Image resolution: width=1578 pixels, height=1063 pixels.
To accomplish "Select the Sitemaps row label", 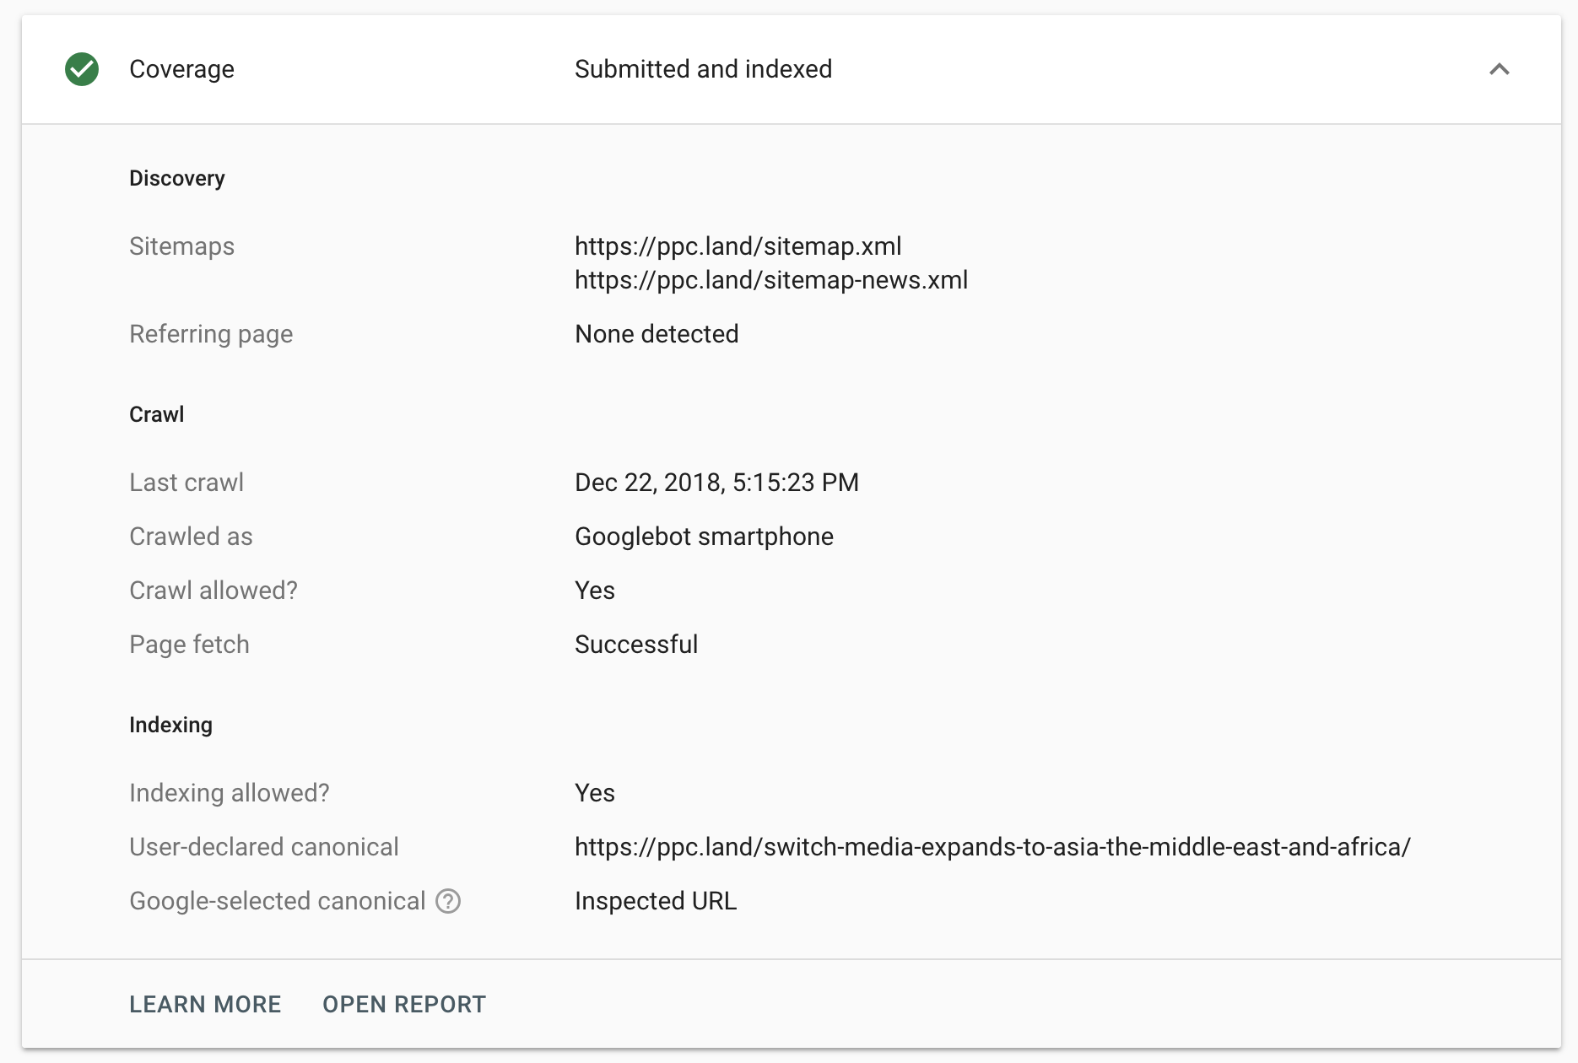I will click(181, 246).
